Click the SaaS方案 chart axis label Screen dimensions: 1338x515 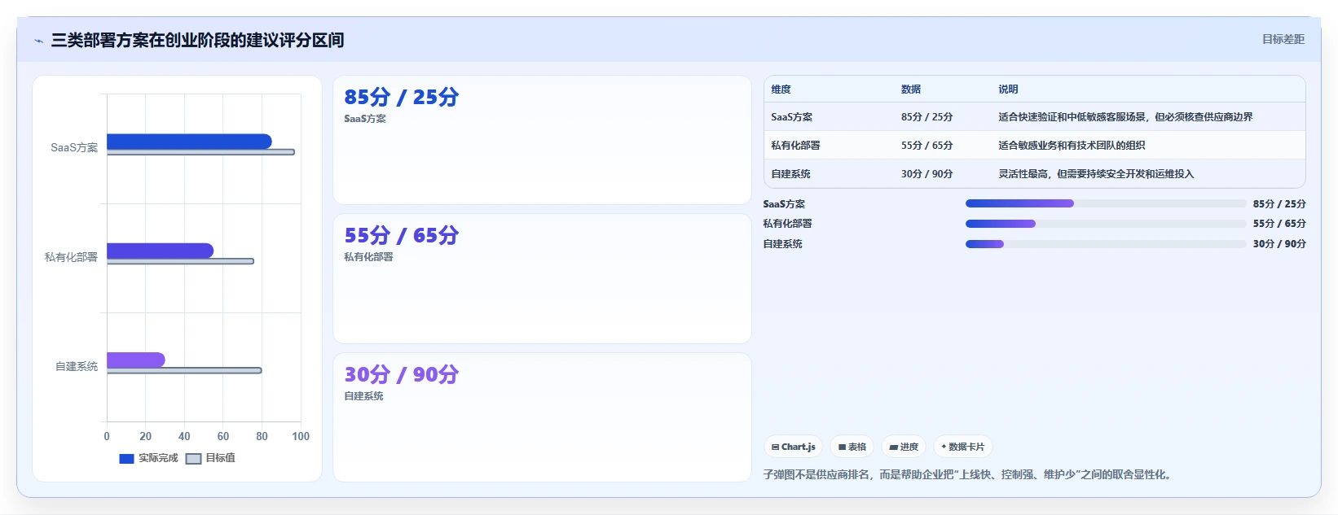[x=74, y=147]
